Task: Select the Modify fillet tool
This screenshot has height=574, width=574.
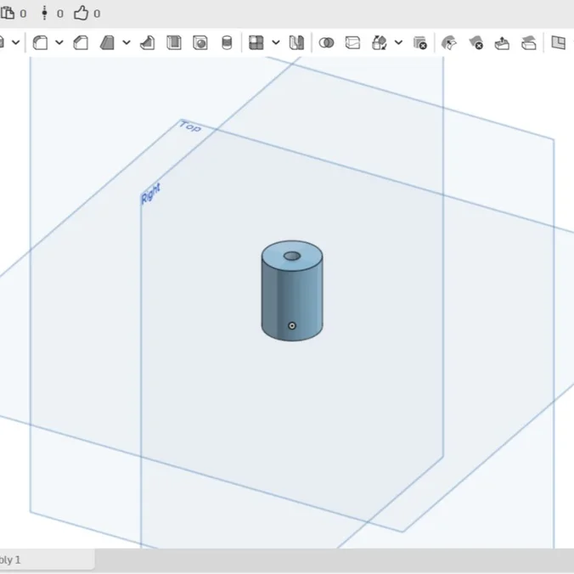Action: [449, 42]
